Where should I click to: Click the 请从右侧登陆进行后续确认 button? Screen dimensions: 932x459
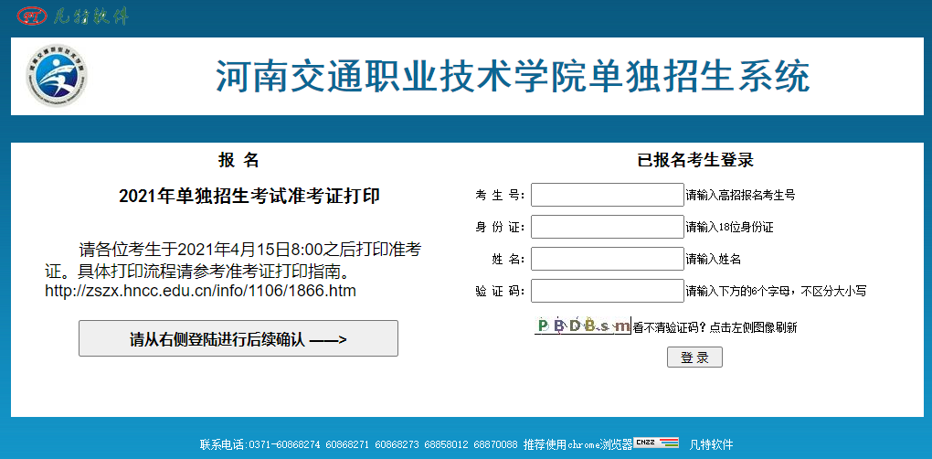click(238, 339)
